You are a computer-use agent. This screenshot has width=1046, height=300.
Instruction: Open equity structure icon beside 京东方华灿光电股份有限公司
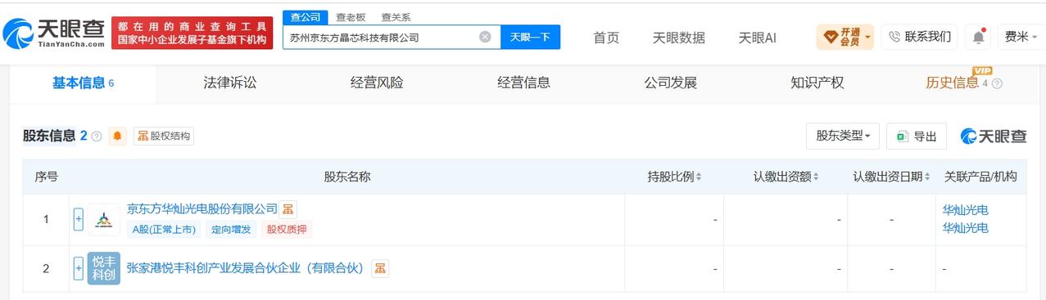tap(288, 209)
